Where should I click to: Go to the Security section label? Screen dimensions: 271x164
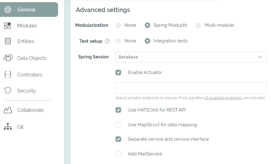click(x=26, y=91)
